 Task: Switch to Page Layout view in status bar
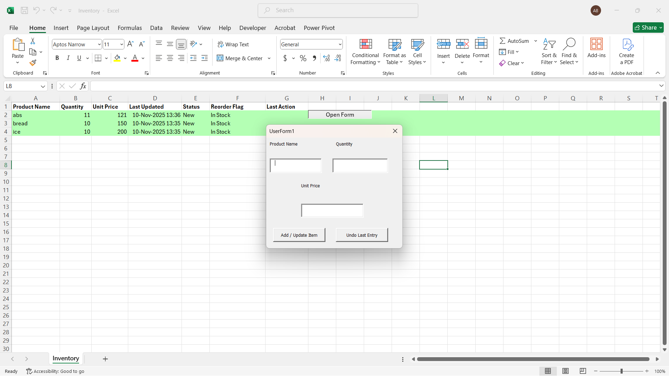coord(566,371)
